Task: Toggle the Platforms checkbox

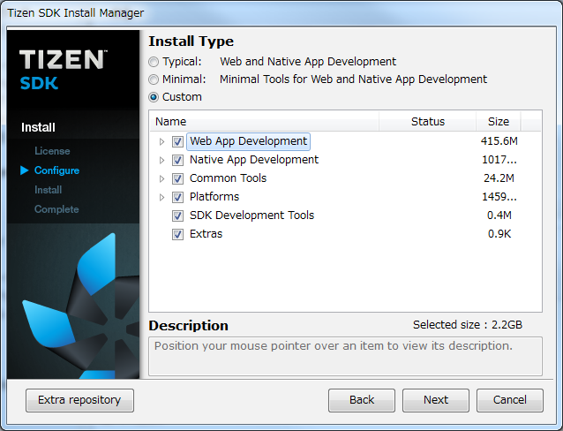Action: click(177, 197)
